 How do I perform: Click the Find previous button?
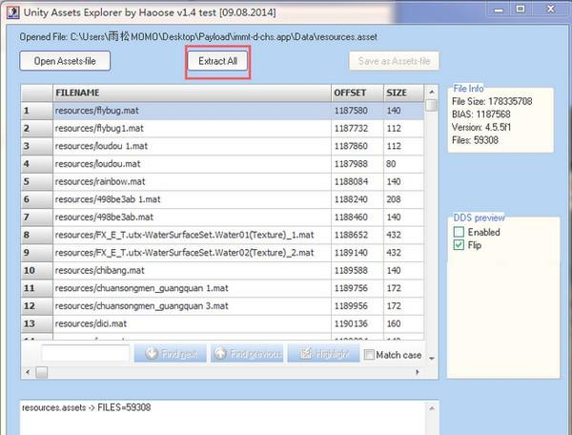pos(247,353)
